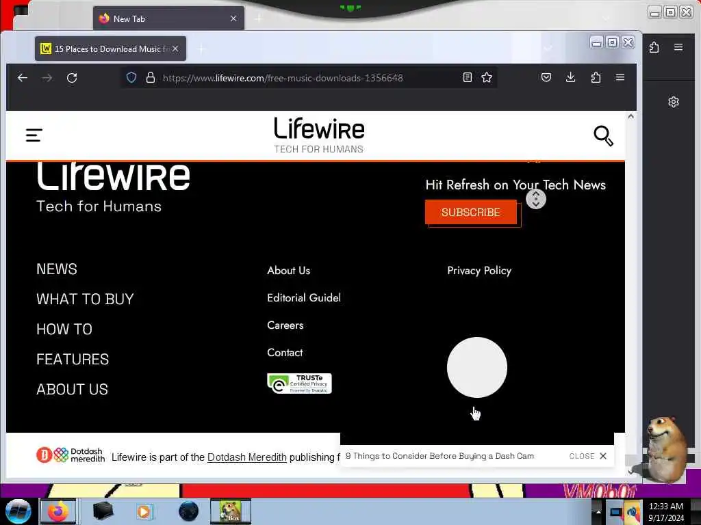Click the Dotdash Meredith logo
Viewport: 701px width, 525px height.
click(71, 455)
